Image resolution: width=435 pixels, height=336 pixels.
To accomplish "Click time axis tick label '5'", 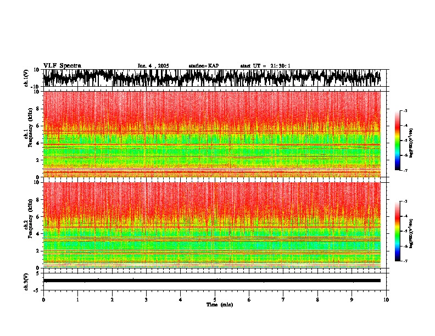I will pos(215,300).
